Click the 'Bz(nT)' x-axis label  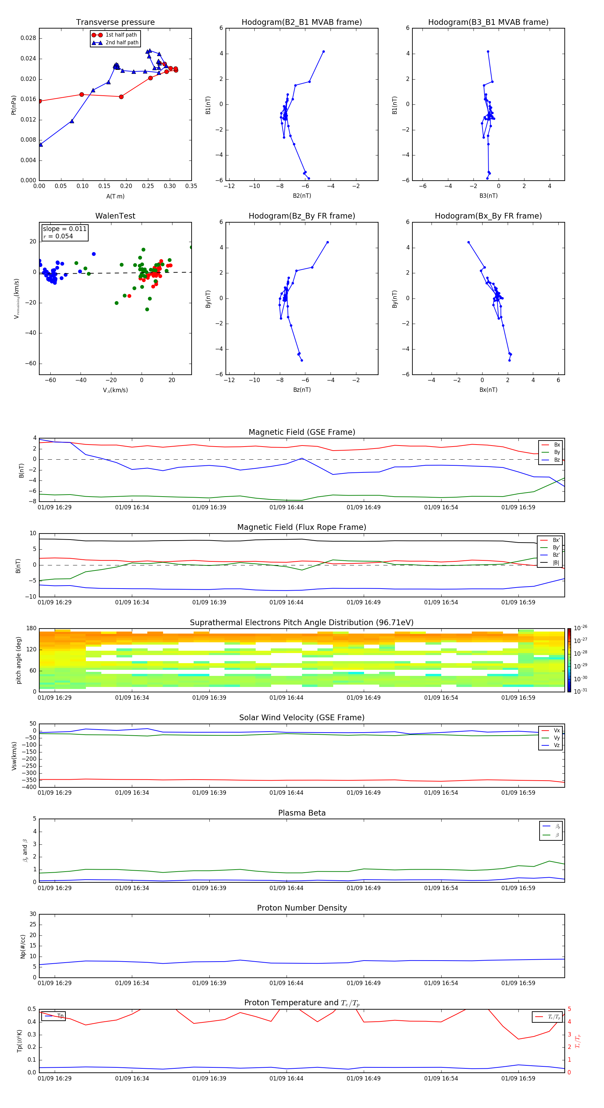point(302,390)
